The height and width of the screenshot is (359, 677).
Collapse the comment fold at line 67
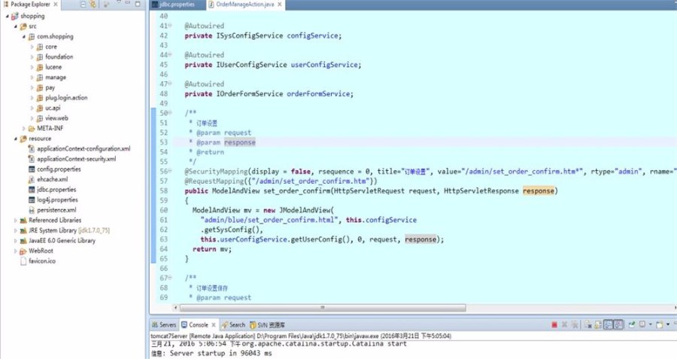[x=170, y=278]
